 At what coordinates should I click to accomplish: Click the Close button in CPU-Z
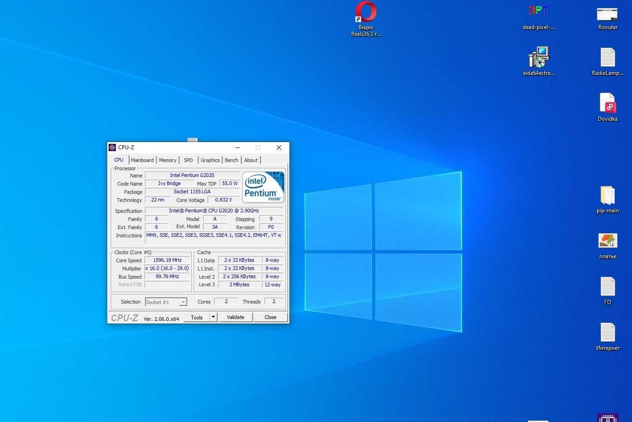pos(270,317)
